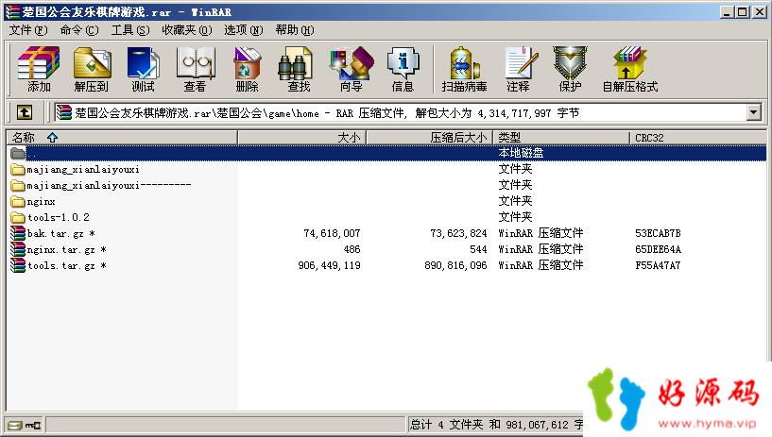Sort by 名称 column header
This screenshot has height=437, width=772.
pos(122,138)
